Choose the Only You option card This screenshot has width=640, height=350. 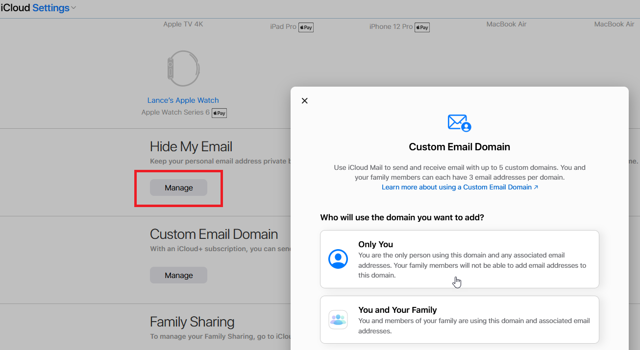coord(460,259)
